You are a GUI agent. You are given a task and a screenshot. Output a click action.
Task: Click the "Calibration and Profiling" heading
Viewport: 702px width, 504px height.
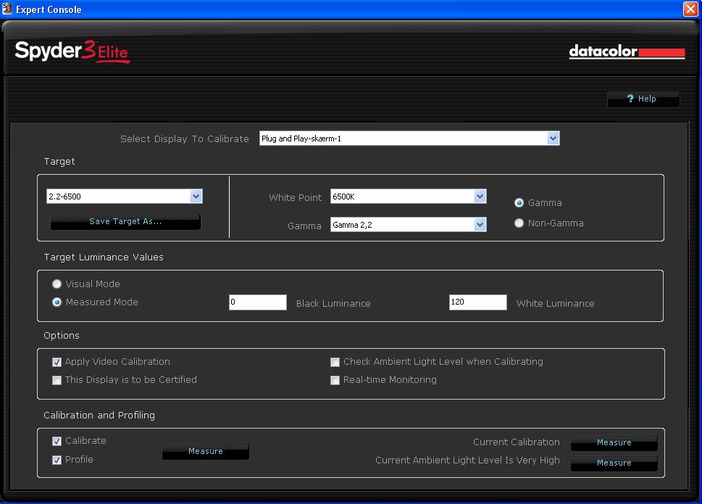pos(99,416)
